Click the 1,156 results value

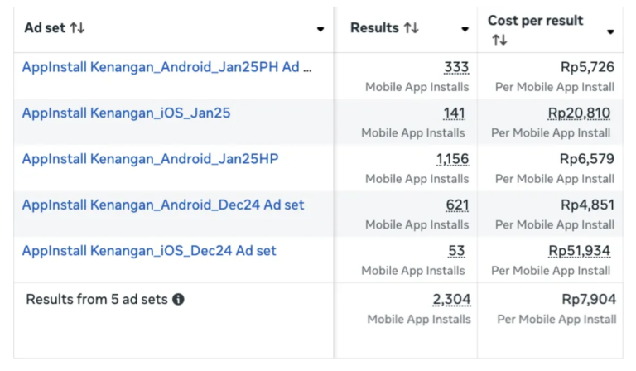[x=452, y=159]
